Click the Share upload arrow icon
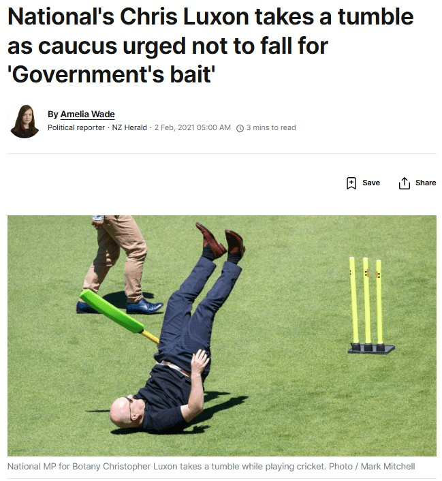442x481 pixels. (x=405, y=183)
